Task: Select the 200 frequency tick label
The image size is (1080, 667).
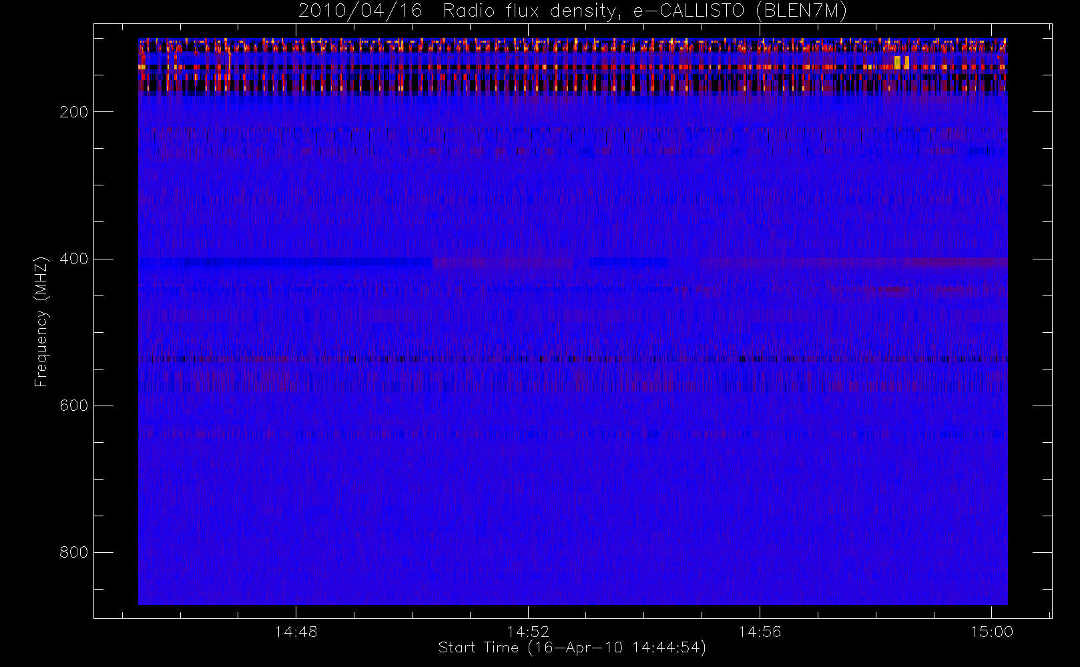Action: (x=73, y=112)
